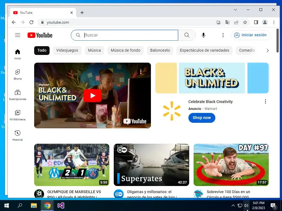Select the Comedia chip
Viewport: 282px width, 211px height.
247,51
